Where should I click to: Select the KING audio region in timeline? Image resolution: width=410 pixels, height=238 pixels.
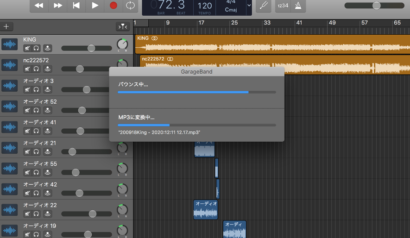coord(272,44)
